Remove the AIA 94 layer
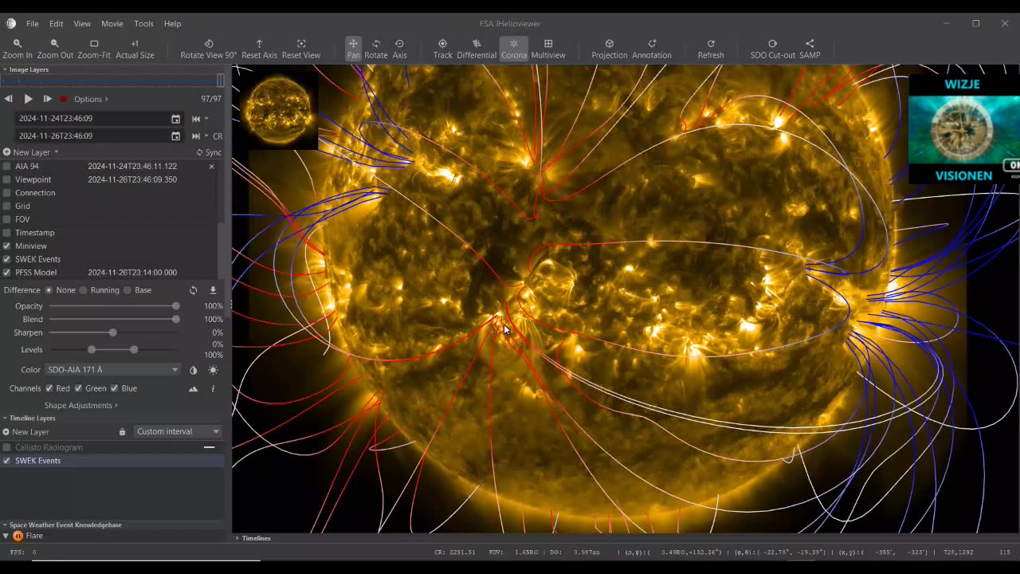1020x574 pixels. pos(211,167)
